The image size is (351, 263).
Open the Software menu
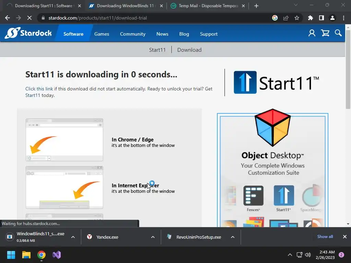tap(73, 34)
